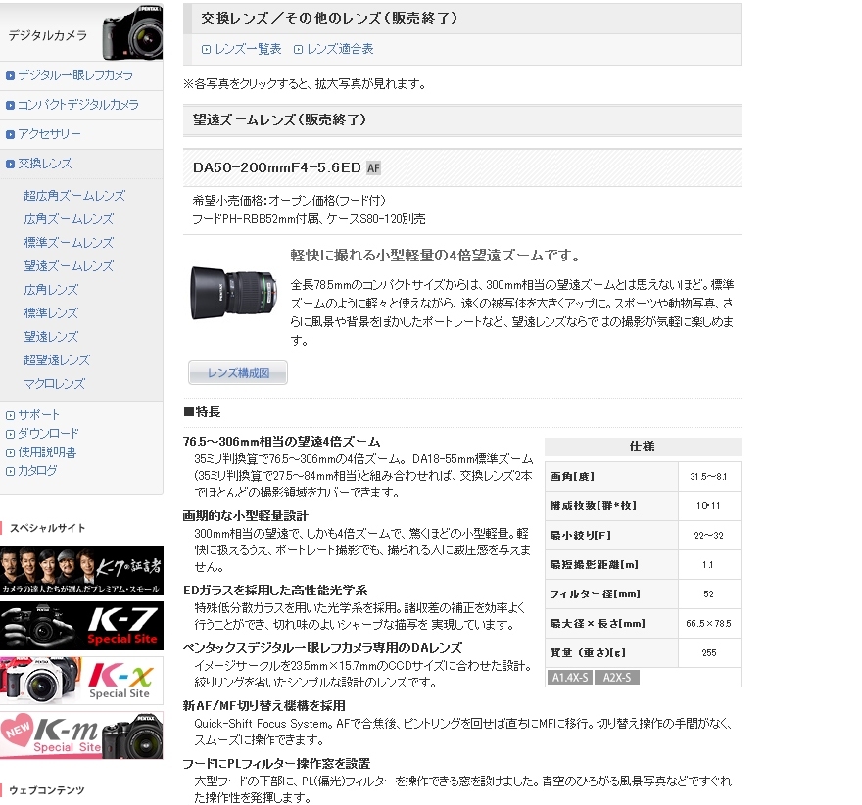The height and width of the screenshot is (805, 862).
Task: Open 超望遠レンズ submenu item
Action: (57, 360)
